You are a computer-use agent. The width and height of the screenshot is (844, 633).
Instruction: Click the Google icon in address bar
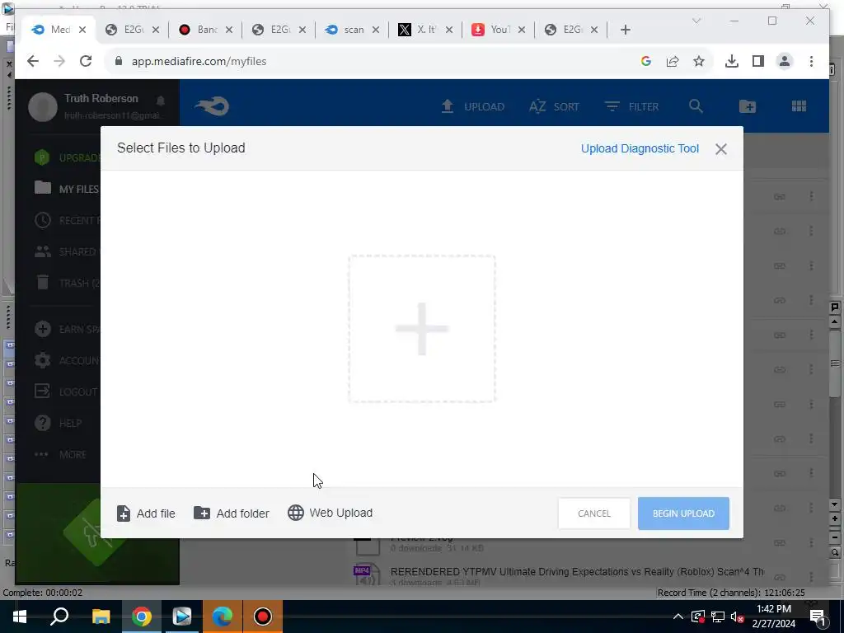point(646,61)
